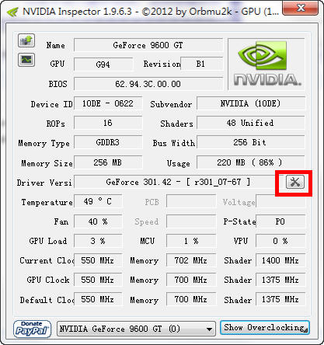Click the Show Overclocking button

coord(265,328)
